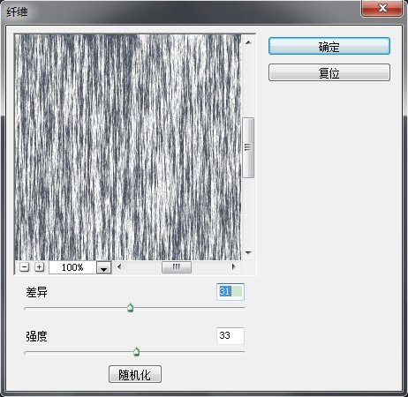Click the preview's horizontal scroll left arrow
The image size is (408, 397).
pyautogui.click(x=119, y=267)
